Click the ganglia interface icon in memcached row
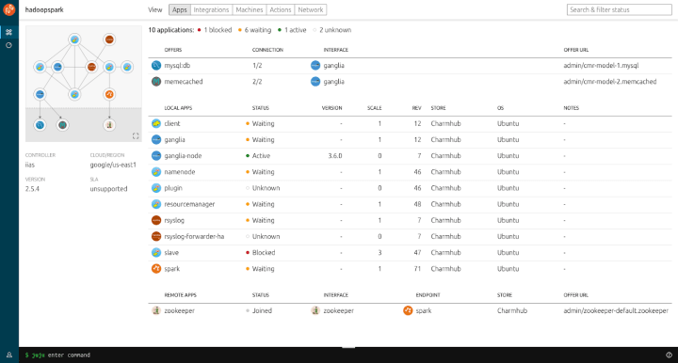 coord(315,82)
